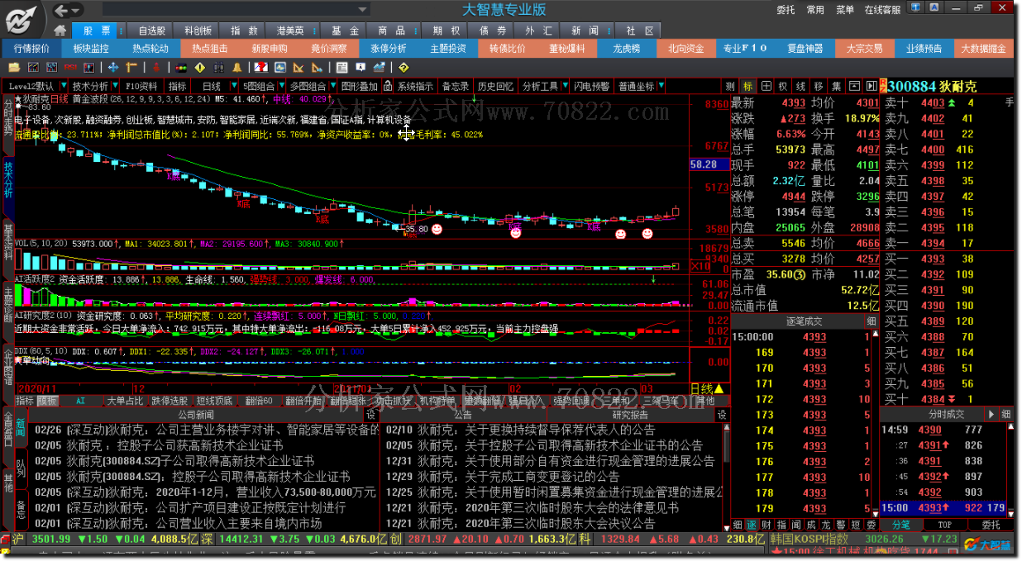This screenshot has width=1022, height=561.
Task: Open the 期权 tab
Action: point(447,30)
